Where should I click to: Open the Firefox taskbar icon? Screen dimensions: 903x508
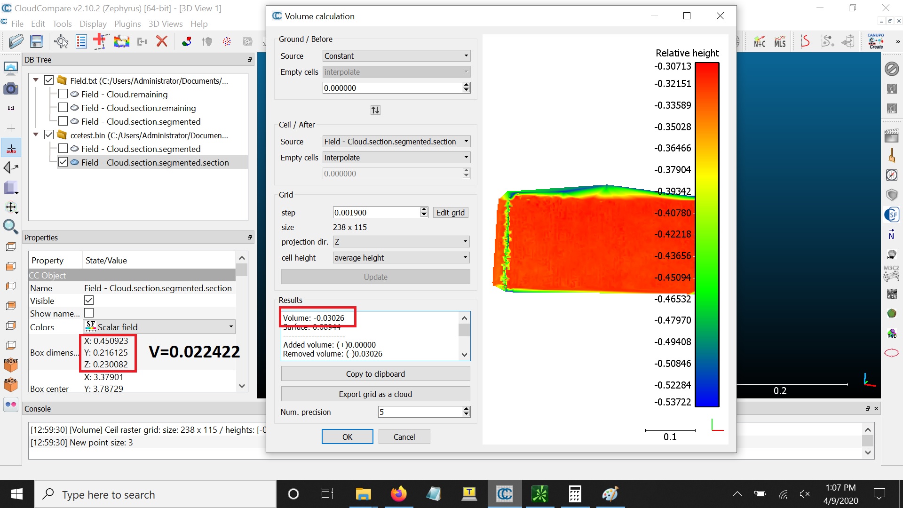coord(398,494)
